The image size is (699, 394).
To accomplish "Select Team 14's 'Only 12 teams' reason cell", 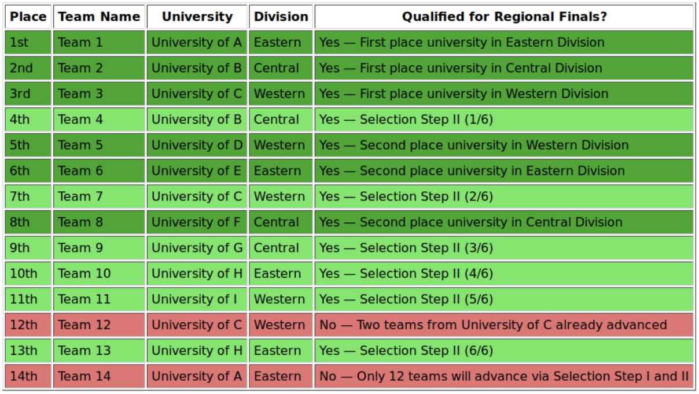I will [x=503, y=376].
